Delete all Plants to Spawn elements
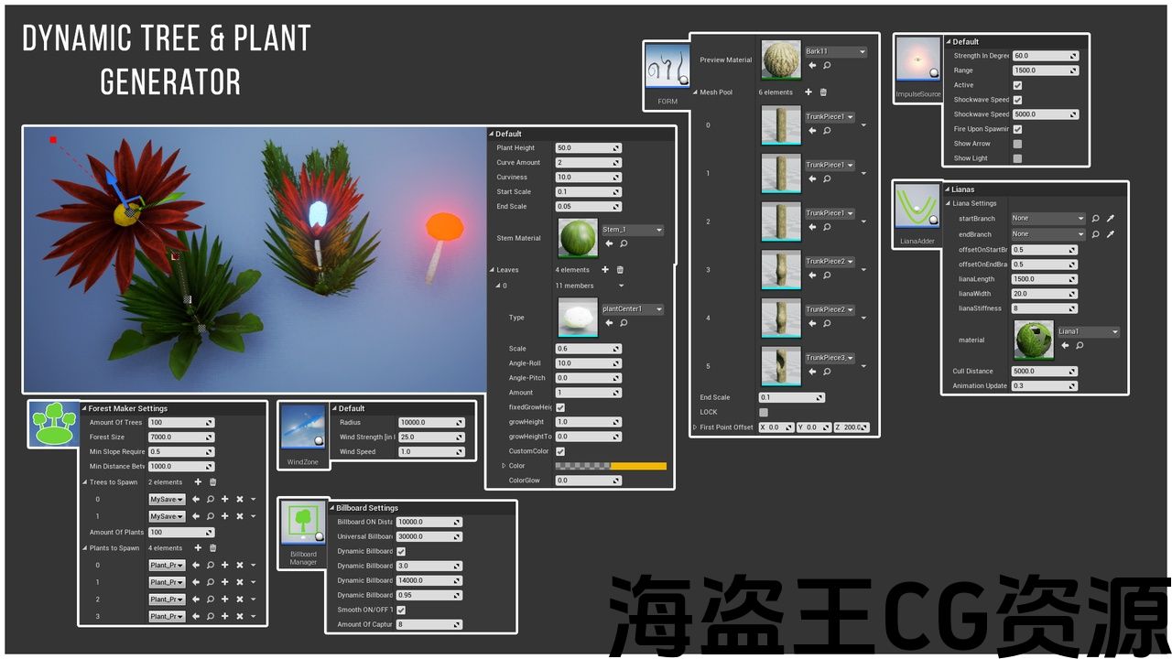Image resolution: width=1172 pixels, height=659 pixels. 212,548
